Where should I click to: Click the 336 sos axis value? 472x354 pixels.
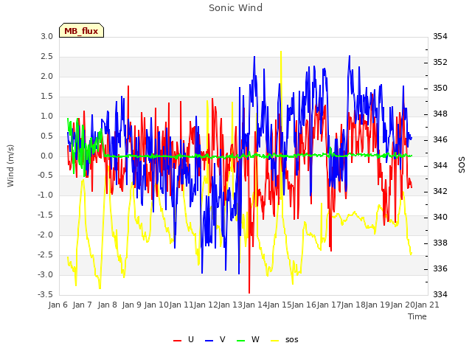[440, 268]
